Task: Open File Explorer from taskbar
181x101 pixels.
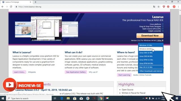Action: [x=68, y=98]
